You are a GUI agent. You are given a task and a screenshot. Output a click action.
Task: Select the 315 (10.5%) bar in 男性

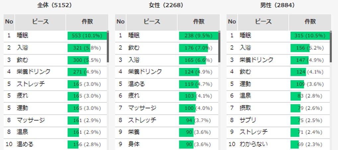click(x=310, y=36)
